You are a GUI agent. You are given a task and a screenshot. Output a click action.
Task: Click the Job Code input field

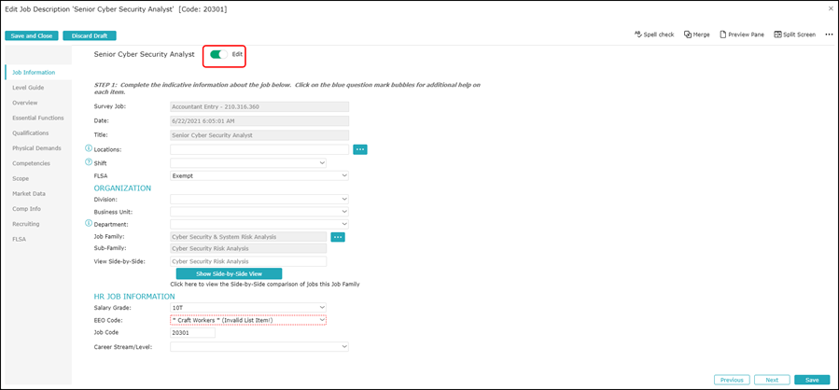pos(192,332)
